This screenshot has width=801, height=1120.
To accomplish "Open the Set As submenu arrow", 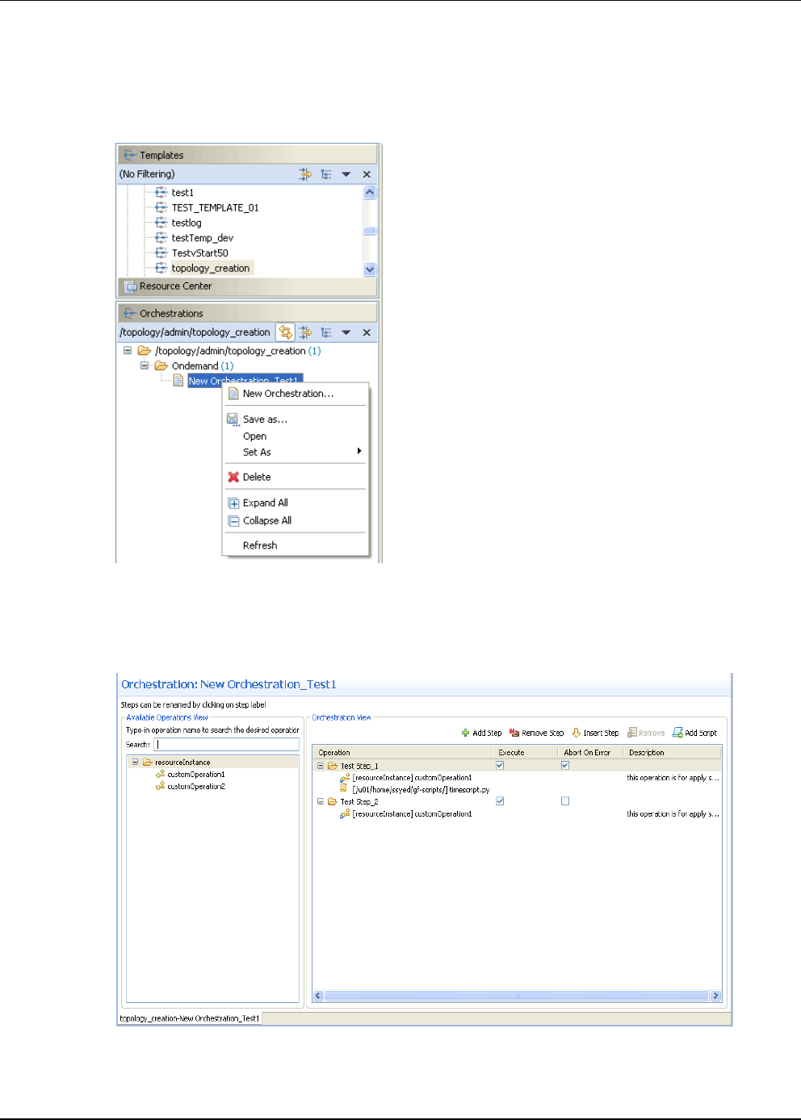I will point(359,451).
